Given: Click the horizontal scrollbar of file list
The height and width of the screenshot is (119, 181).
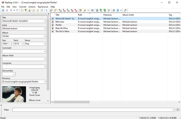Looking at the screenshot, I should pos(71,102).
